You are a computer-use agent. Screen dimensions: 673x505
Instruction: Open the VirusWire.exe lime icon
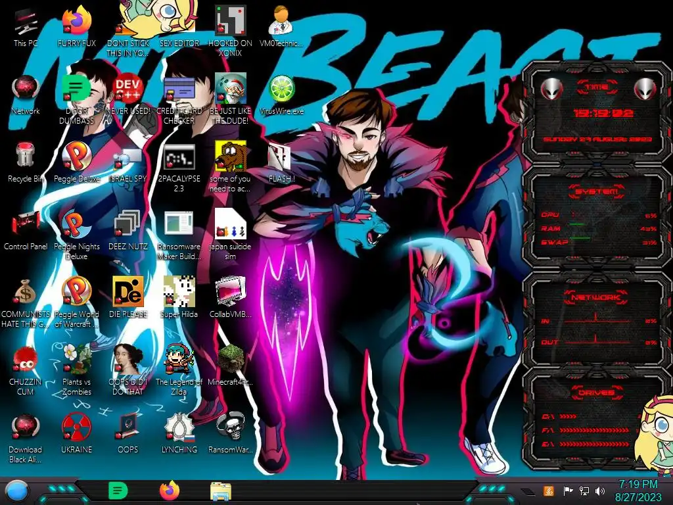(281, 95)
